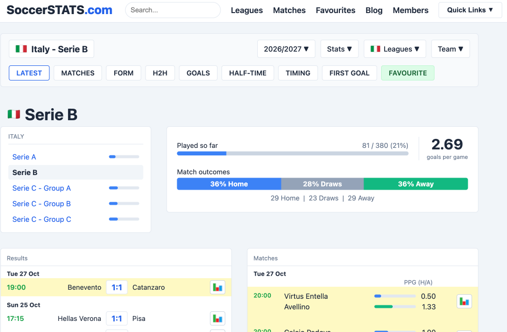Click the green FAVOURITE button
Screen dimensions: 507x332
[408, 73]
